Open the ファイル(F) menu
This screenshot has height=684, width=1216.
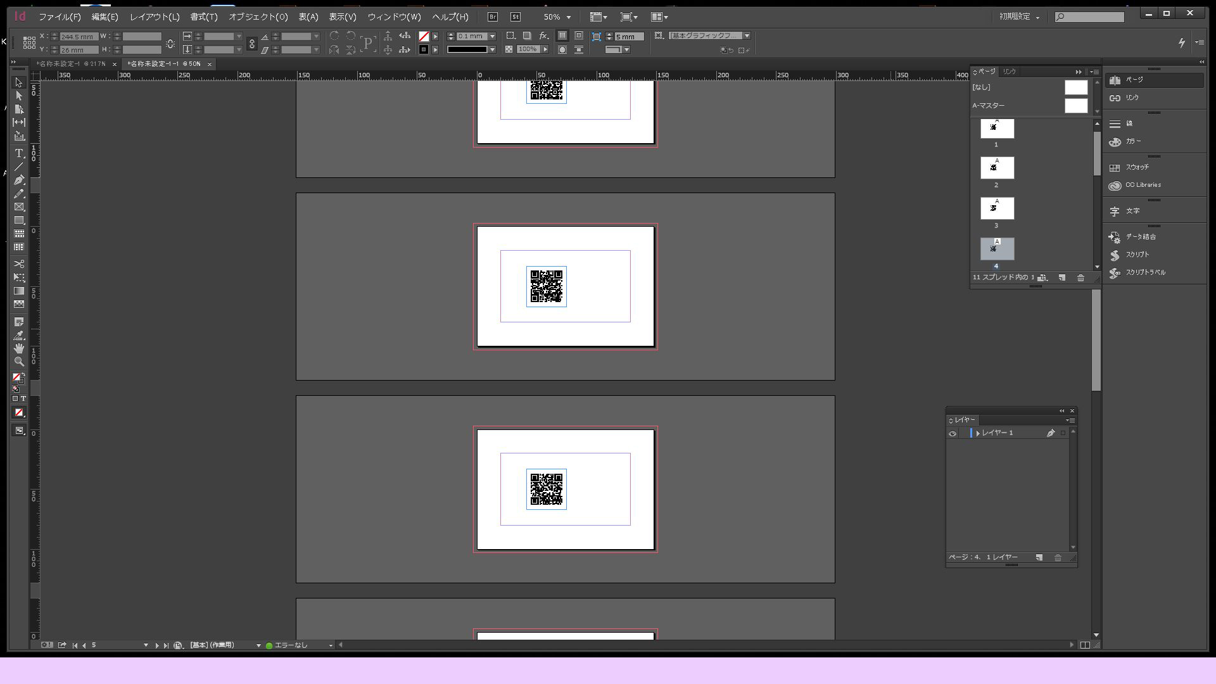pyautogui.click(x=60, y=17)
